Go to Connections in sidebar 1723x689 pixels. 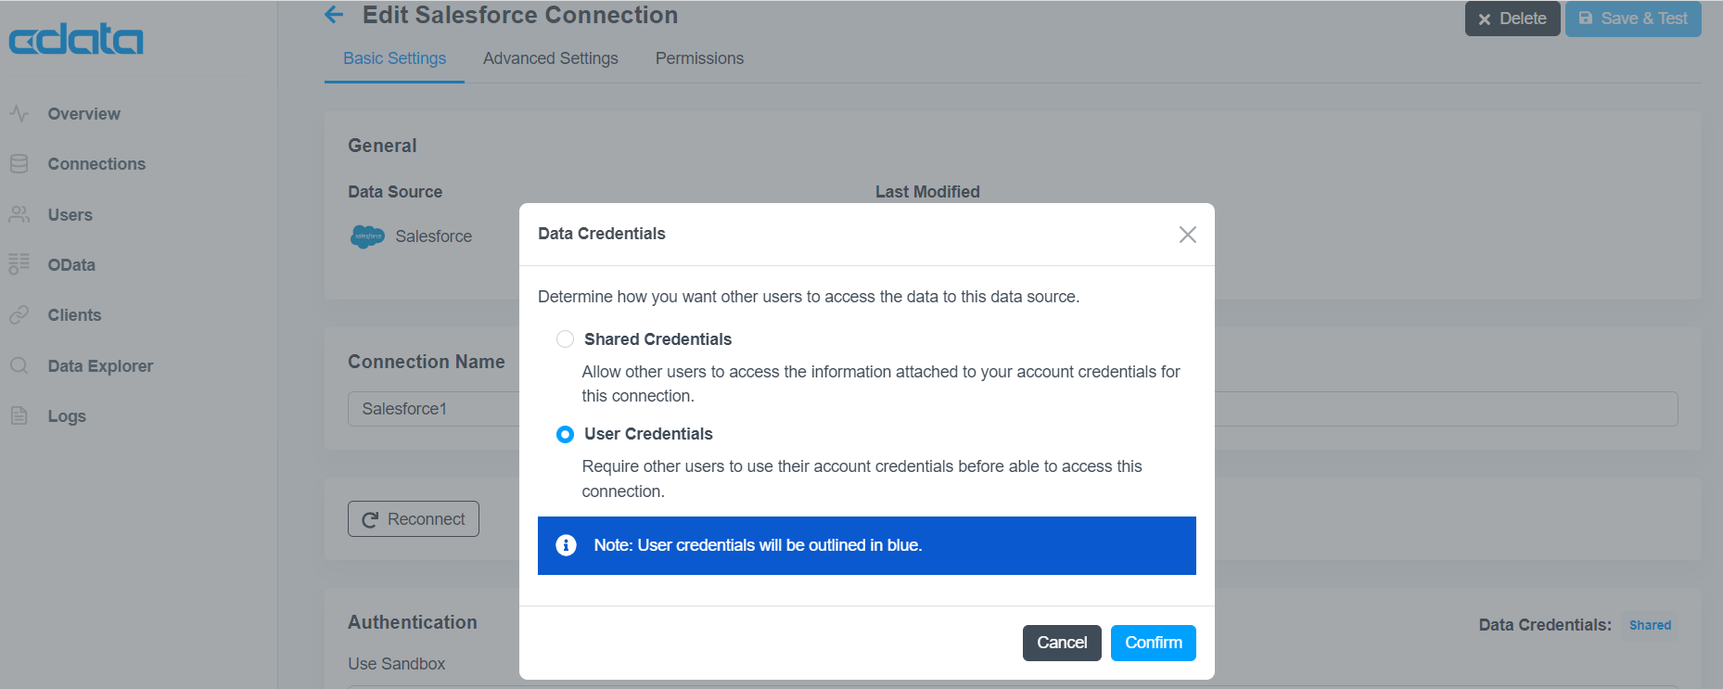point(96,164)
